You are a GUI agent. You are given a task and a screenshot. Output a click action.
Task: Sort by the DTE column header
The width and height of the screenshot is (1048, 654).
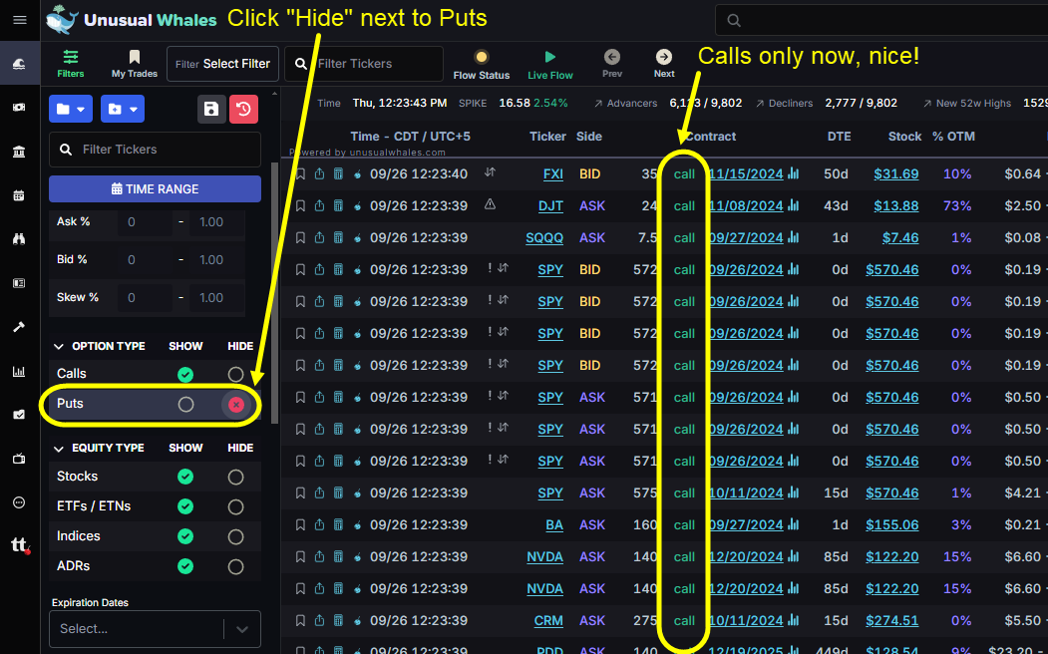(839, 137)
